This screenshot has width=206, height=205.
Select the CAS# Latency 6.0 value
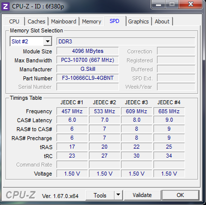coord(72,120)
